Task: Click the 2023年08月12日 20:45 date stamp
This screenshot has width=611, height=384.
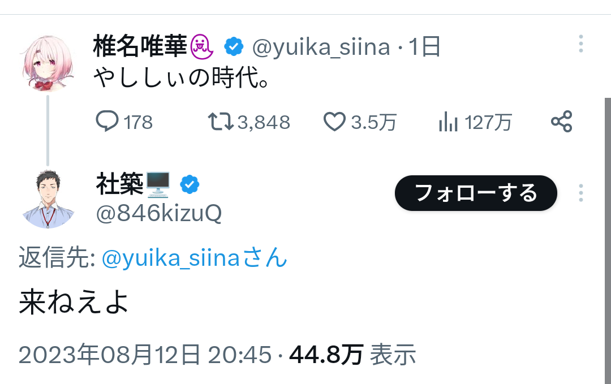Action: 145,355
